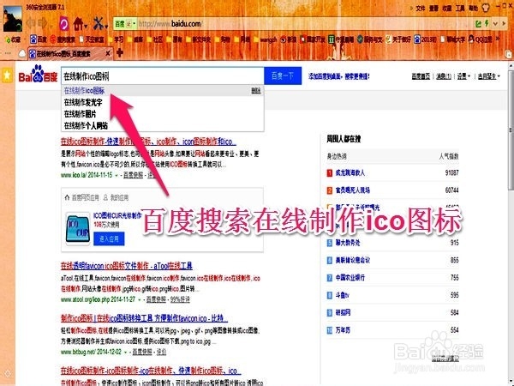This screenshot has width=514, height=386.
Task: Expand dropdown next to www.ico.la result date
Action: click(117, 175)
